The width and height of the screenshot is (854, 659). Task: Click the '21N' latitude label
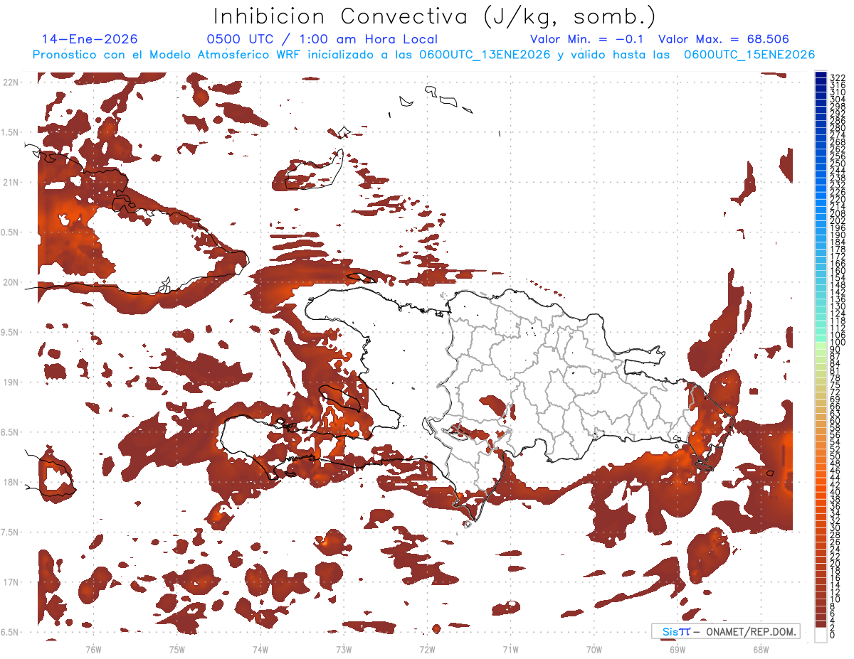(x=11, y=183)
